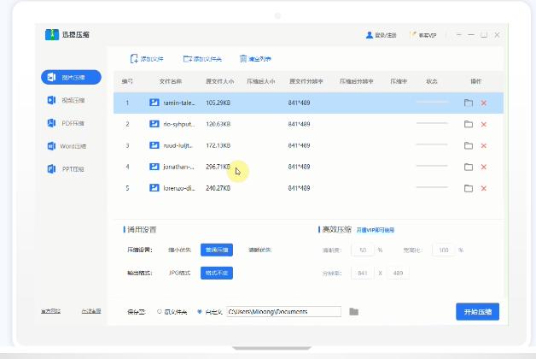Image resolution: width=536 pixels, height=359 pixels.
Task: Set output format to JPG格式
Action: click(x=180, y=274)
